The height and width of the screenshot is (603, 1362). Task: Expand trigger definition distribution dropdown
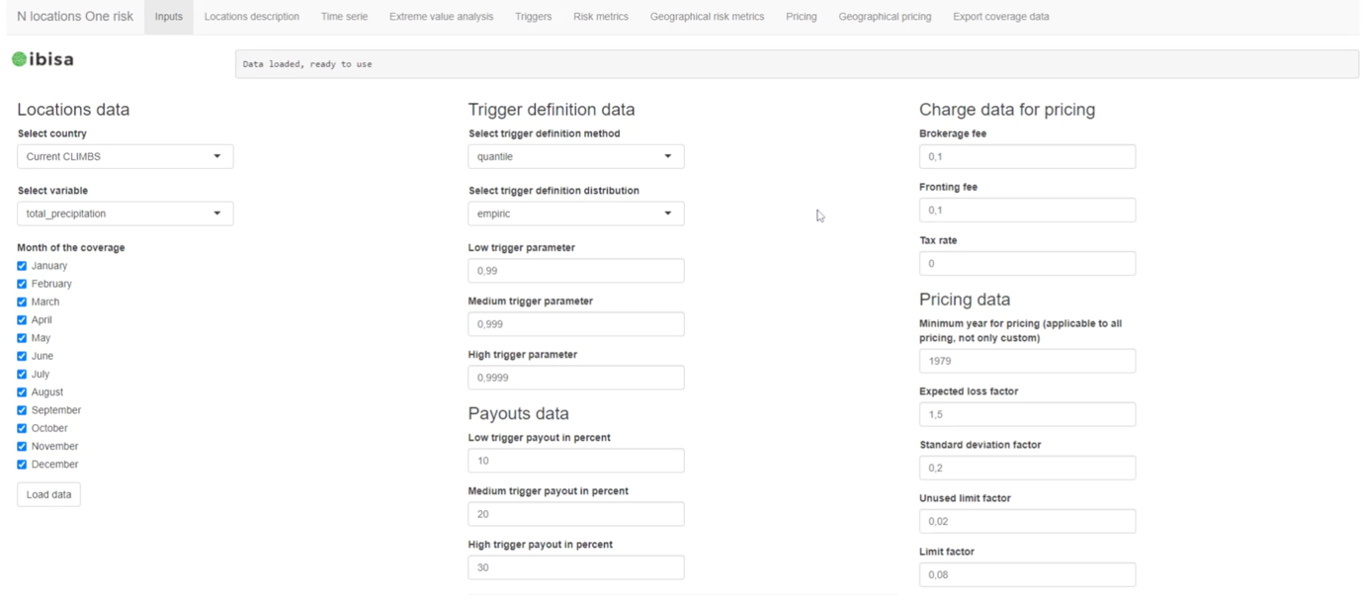click(x=576, y=214)
